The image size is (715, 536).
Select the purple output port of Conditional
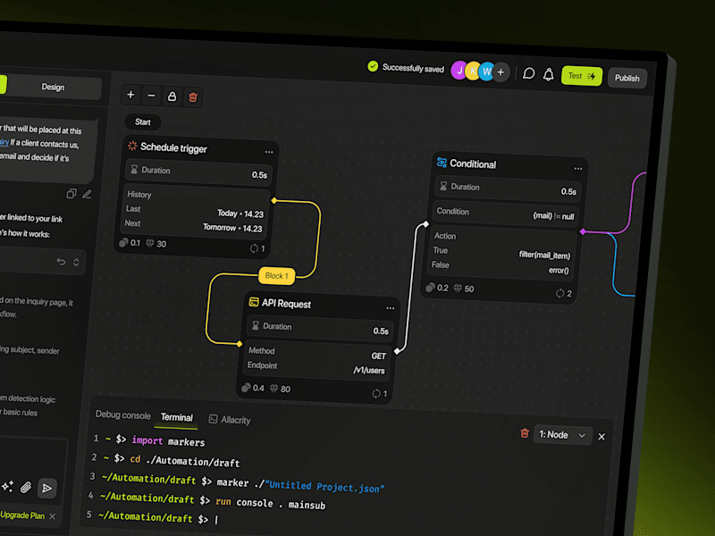click(x=583, y=231)
